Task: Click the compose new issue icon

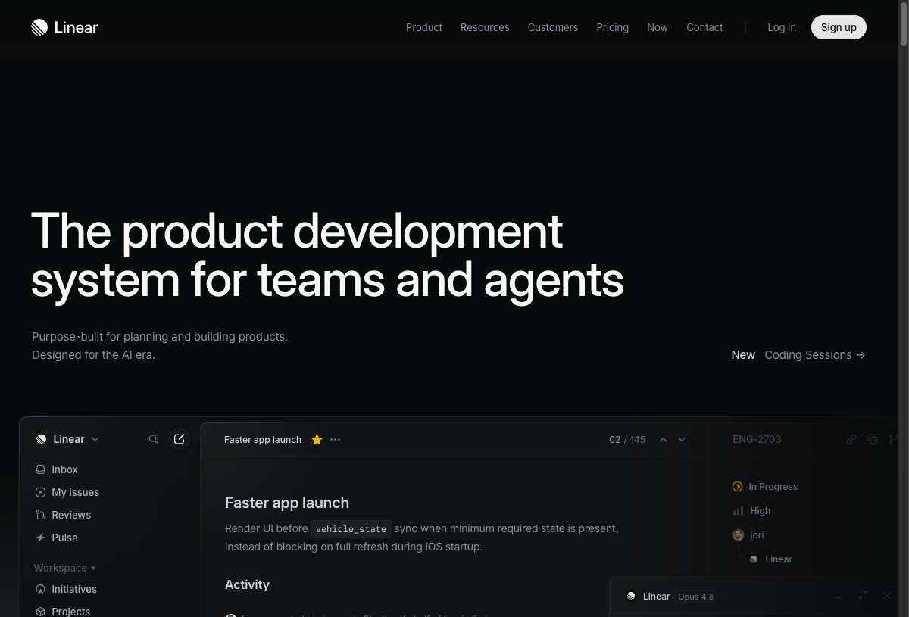Action: (x=179, y=439)
